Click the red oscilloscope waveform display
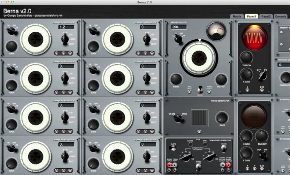Image resolution: width=290 pixels, height=175 pixels. point(254,37)
